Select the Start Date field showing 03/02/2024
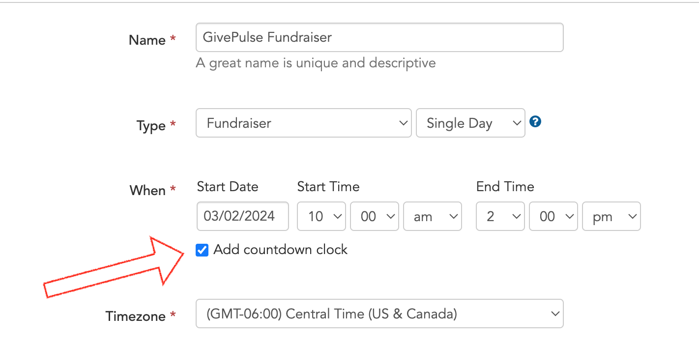 [x=242, y=216]
